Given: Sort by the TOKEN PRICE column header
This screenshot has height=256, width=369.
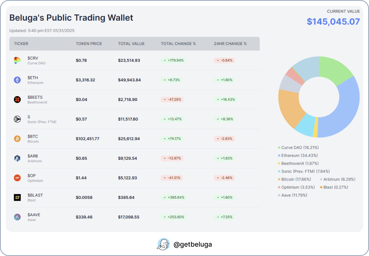Looking at the screenshot, I should point(89,43).
